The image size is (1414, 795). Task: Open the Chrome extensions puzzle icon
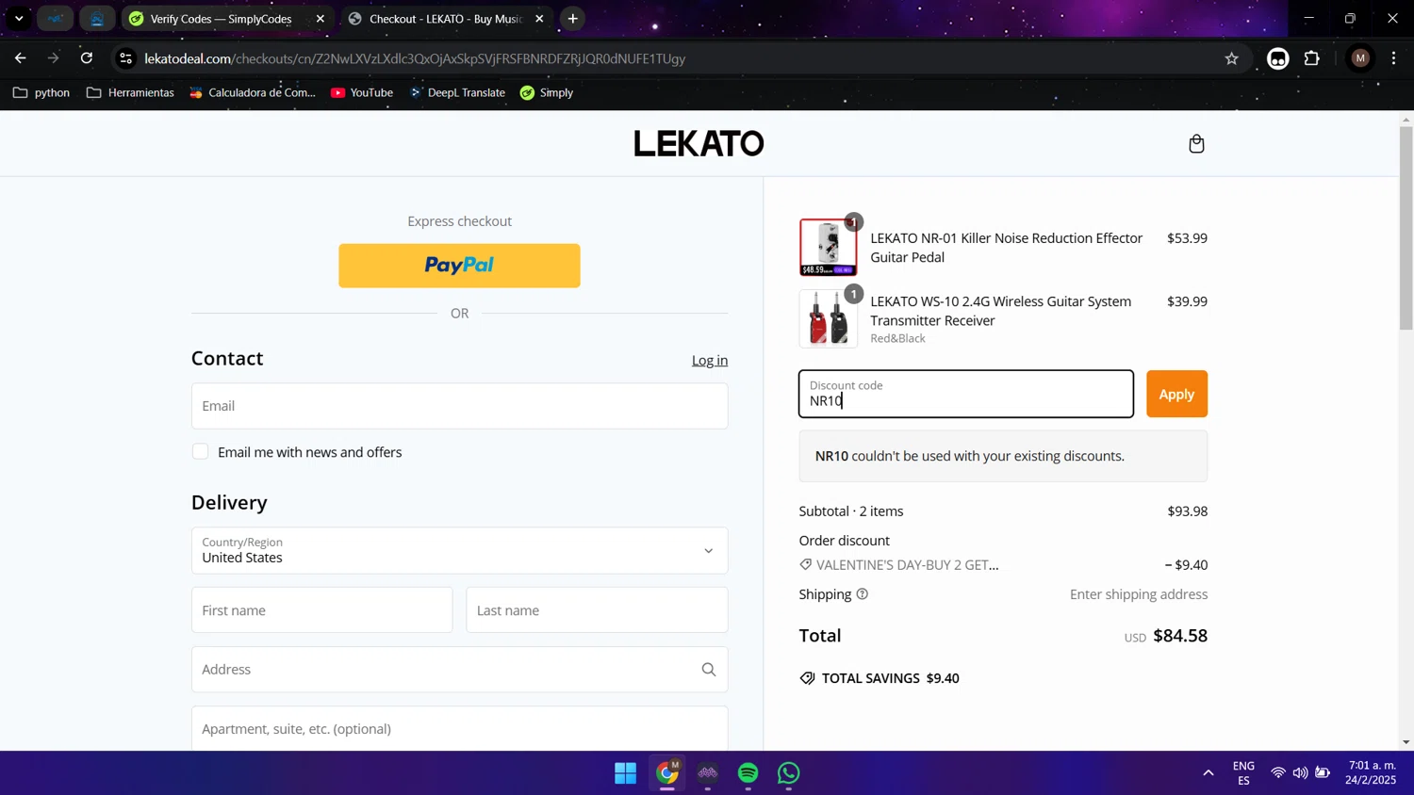(1312, 58)
